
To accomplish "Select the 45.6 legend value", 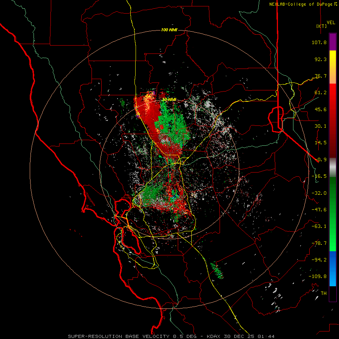I will (x=321, y=109).
